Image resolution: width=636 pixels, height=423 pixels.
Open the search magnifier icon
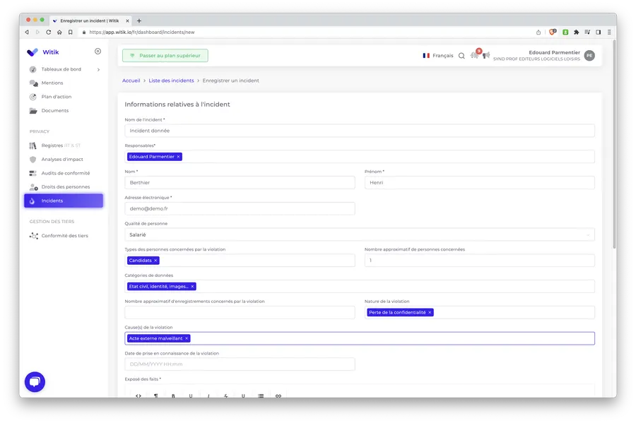(x=461, y=56)
